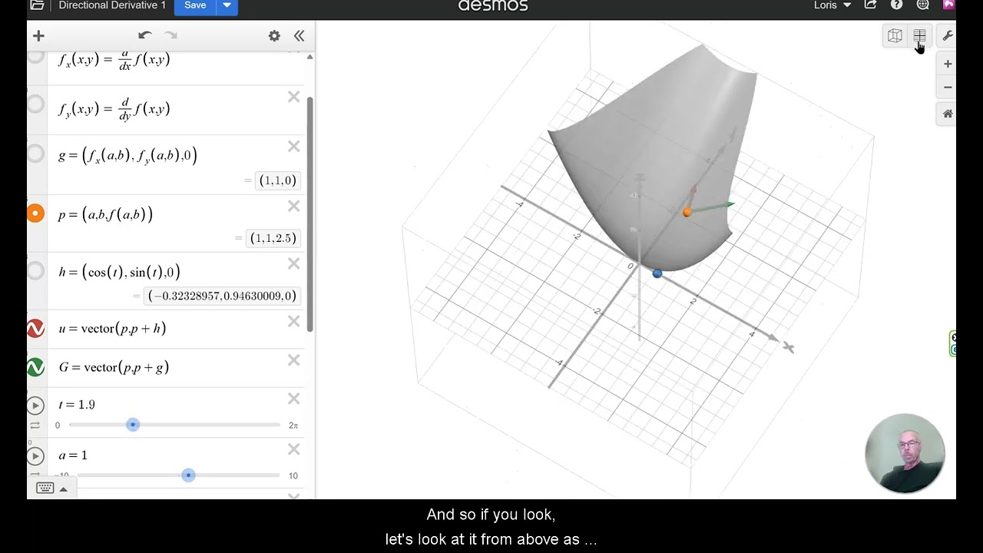Switch to top-down grid view icon
The width and height of the screenshot is (983, 553).
point(919,36)
